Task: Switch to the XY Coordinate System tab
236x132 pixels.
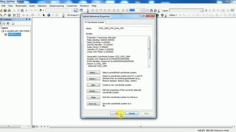Action: (94, 22)
